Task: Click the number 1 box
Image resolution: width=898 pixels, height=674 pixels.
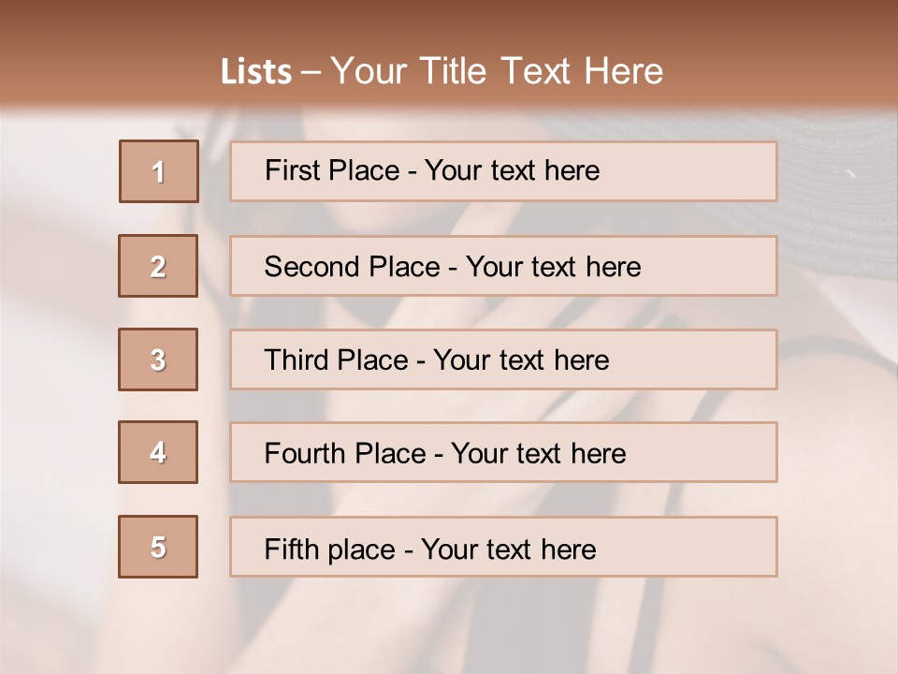Action: point(159,171)
